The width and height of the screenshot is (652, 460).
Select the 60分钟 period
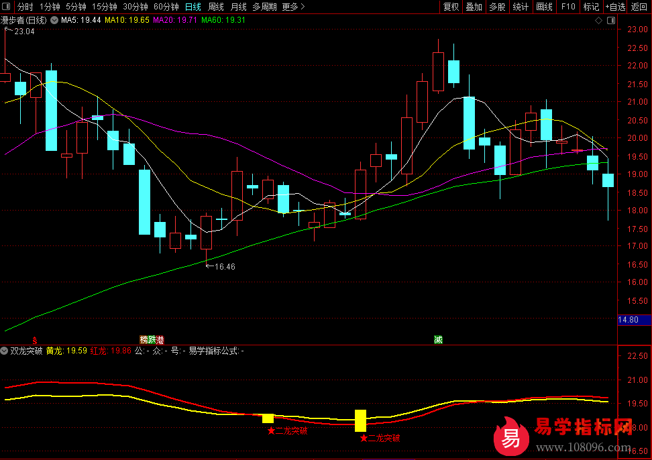coord(166,7)
